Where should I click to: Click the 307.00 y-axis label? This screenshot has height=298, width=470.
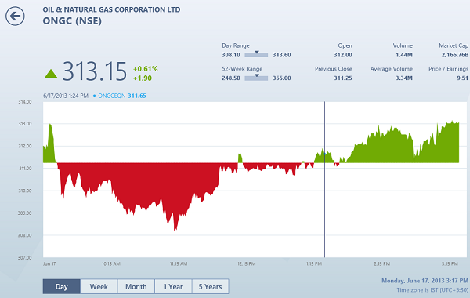pyautogui.click(x=25, y=257)
